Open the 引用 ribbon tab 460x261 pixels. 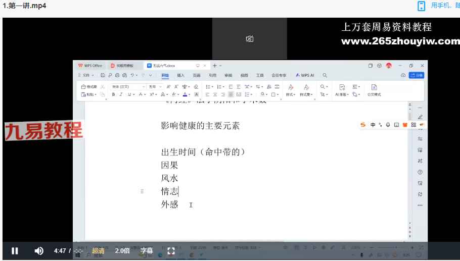(x=212, y=75)
